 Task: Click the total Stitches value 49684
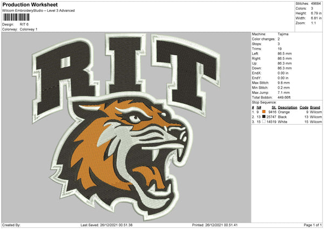click(x=316, y=4)
